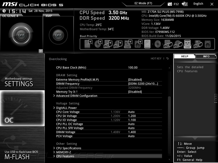
Task: Select the UEFI hard disk boot icon
Action: (x=88, y=44)
